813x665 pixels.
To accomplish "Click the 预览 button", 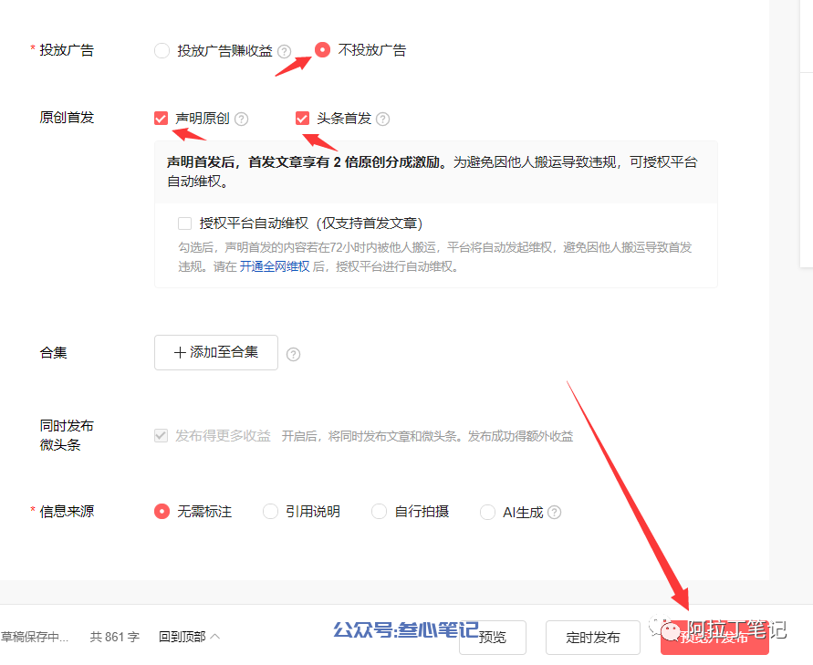I will (x=493, y=638).
